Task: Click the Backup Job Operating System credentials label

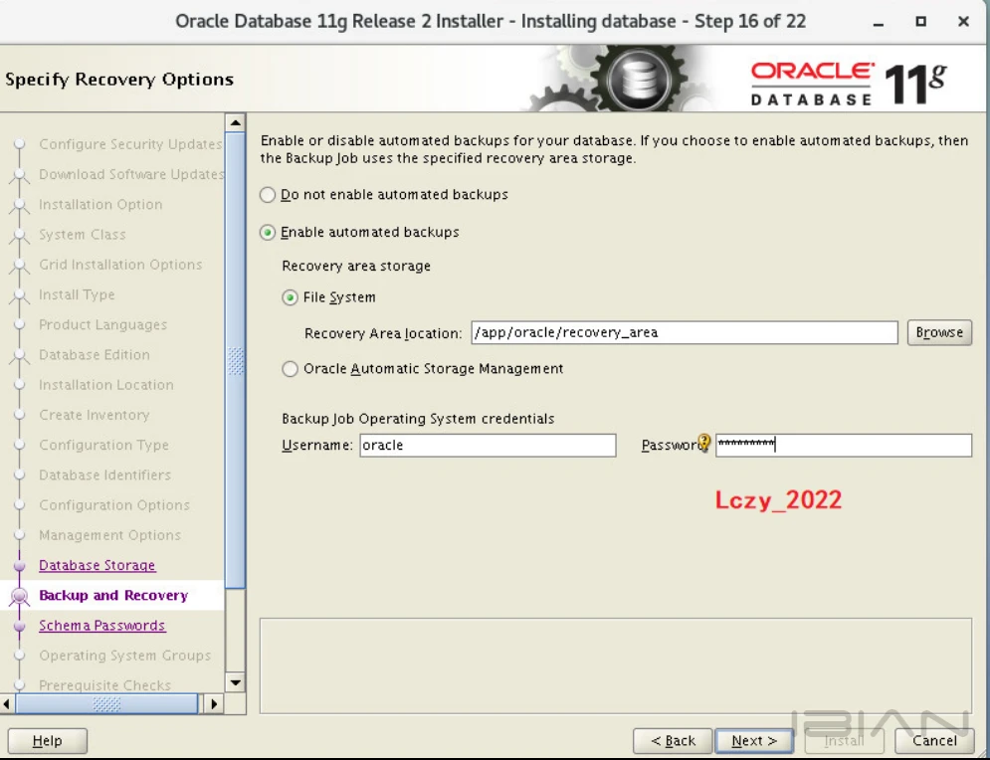Action: point(418,419)
